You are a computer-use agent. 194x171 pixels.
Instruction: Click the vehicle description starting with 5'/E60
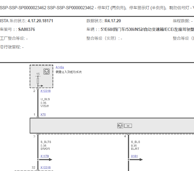pyautogui.click(x=147, y=29)
